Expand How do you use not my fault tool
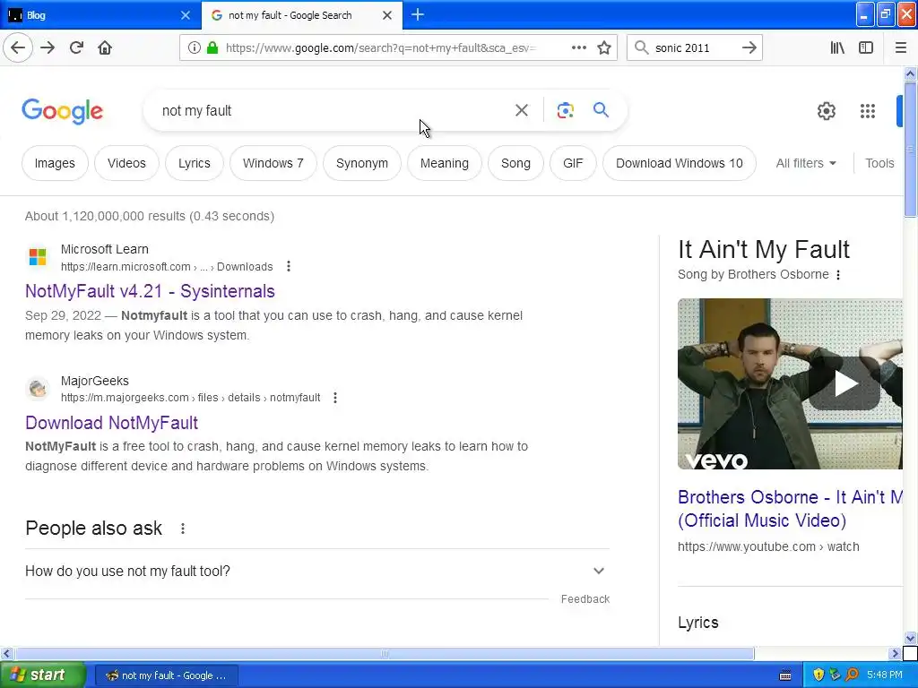Viewport: 918px width, 688px height. [x=316, y=571]
